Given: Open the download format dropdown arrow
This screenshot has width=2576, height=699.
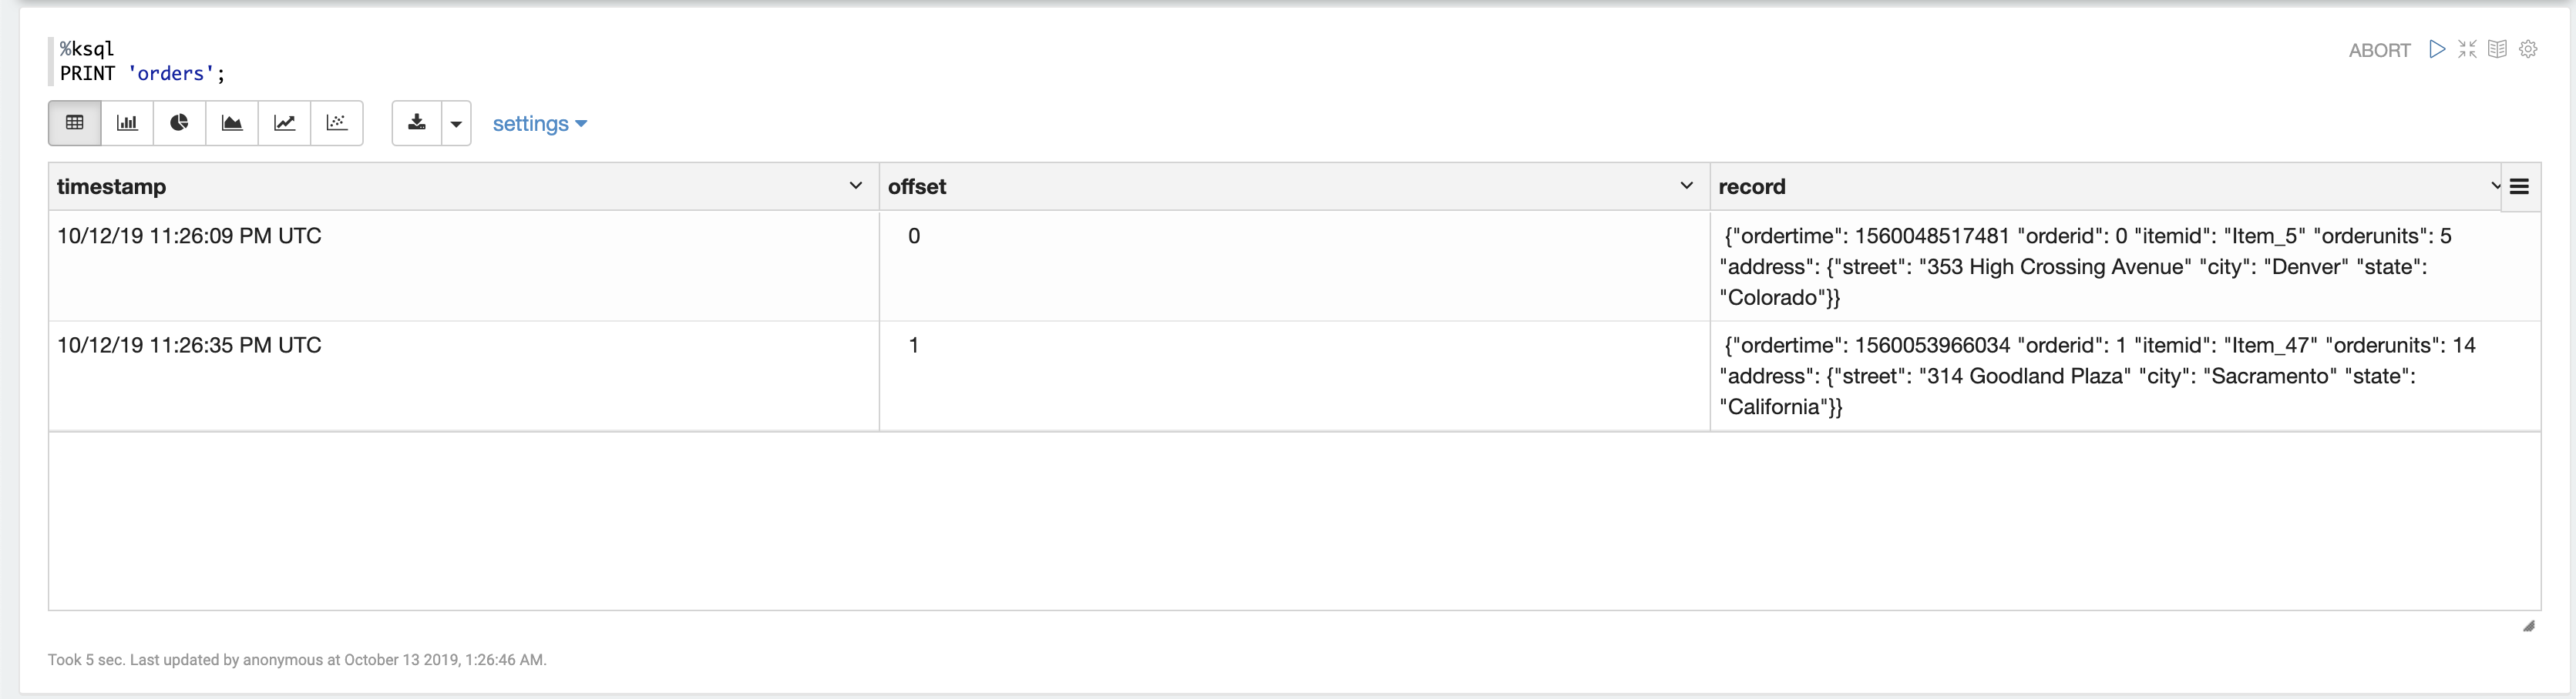Looking at the screenshot, I should click(456, 124).
